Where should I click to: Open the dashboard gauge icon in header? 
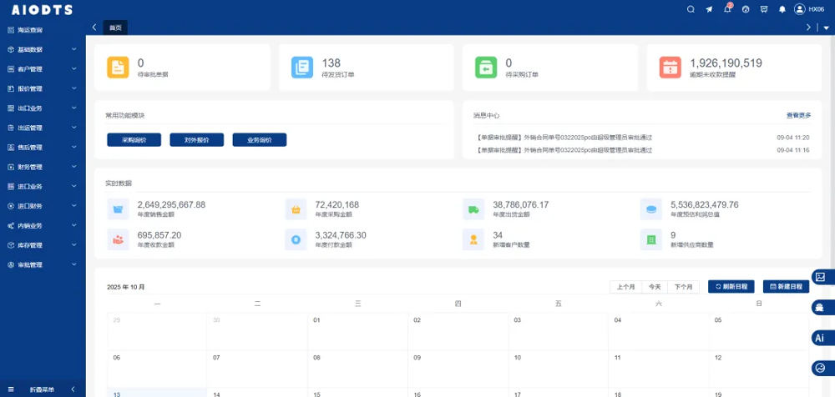click(746, 9)
